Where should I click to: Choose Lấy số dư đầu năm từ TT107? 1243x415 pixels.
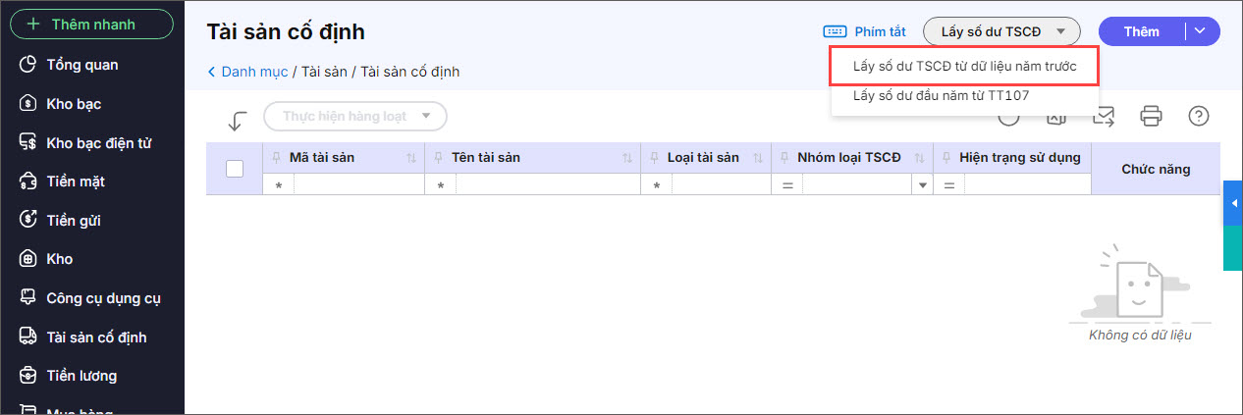click(x=941, y=96)
